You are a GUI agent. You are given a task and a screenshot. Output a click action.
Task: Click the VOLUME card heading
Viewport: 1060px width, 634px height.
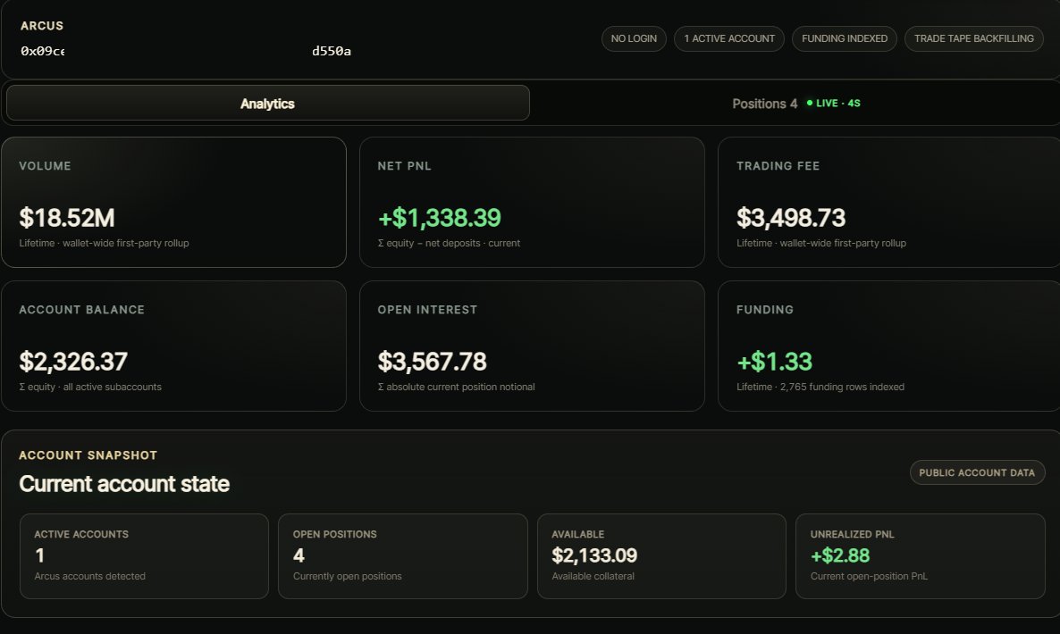click(x=45, y=166)
